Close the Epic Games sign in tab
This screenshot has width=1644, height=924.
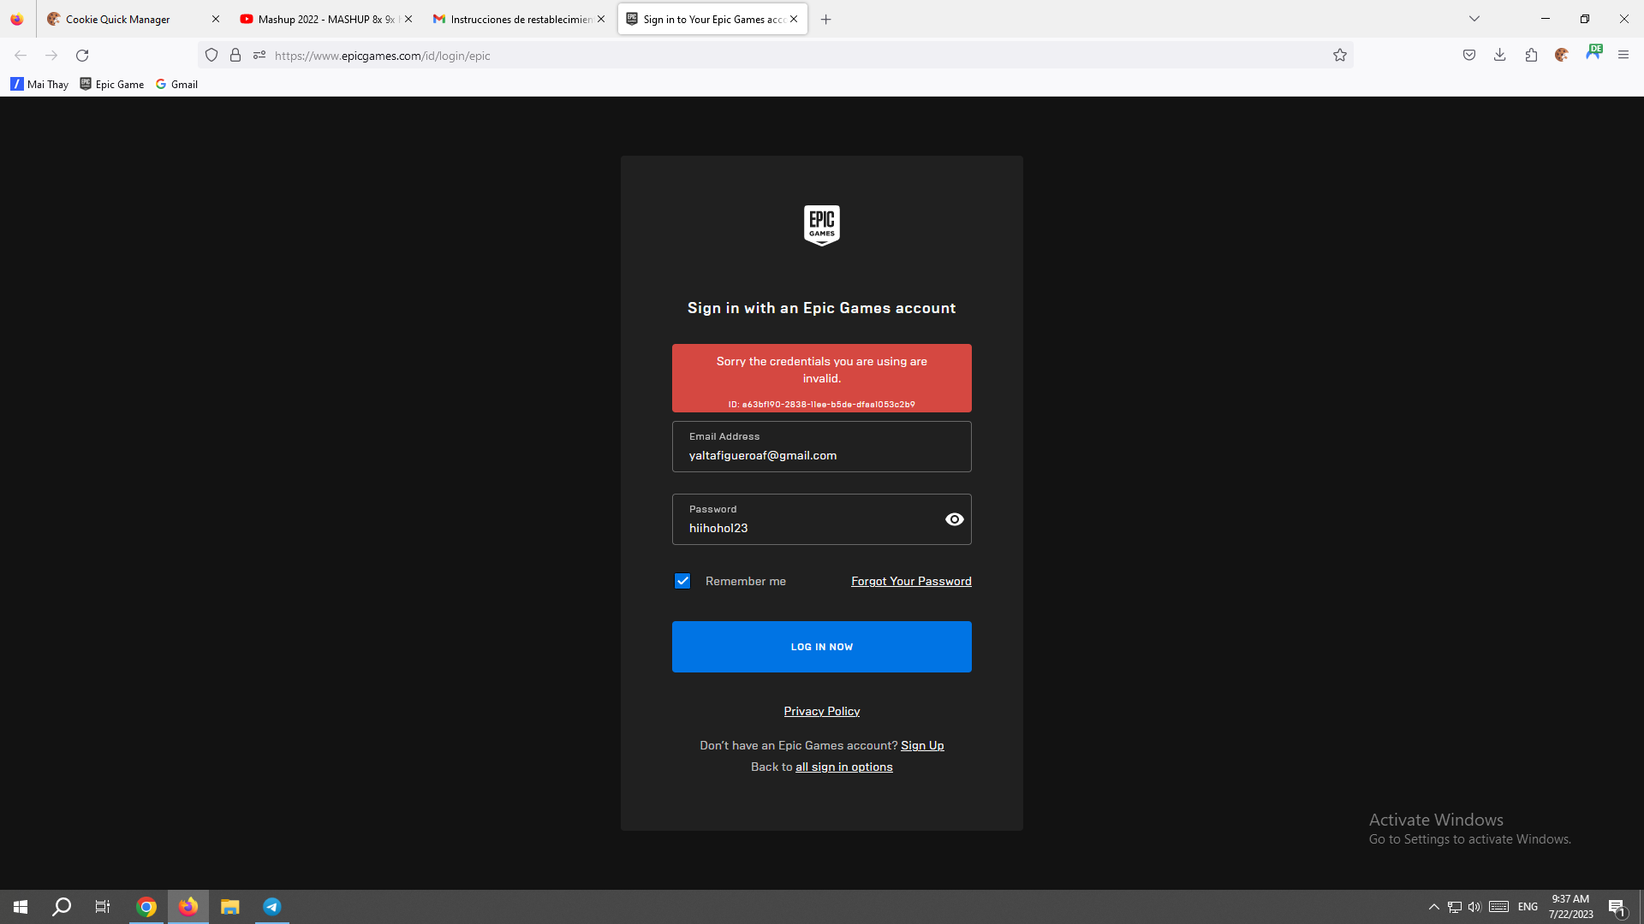794,19
